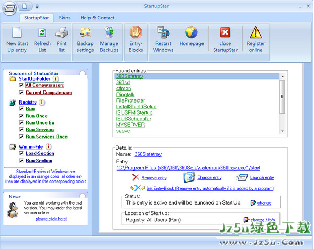Click the info icon next to Win.ini-File
The height and width of the screenshot is (249, 314).
[48, 146]
